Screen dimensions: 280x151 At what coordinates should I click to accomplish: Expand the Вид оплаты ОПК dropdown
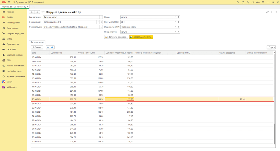tap(175, 27)
